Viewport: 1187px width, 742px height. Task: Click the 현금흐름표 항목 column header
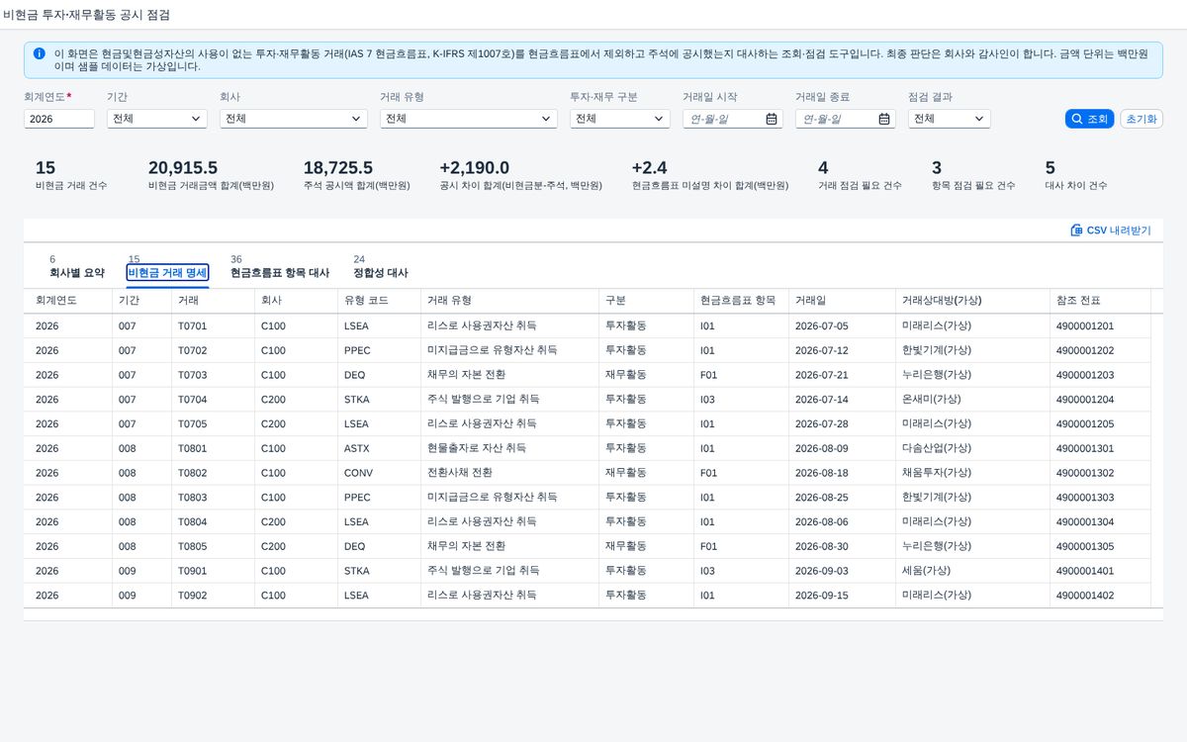741,301
